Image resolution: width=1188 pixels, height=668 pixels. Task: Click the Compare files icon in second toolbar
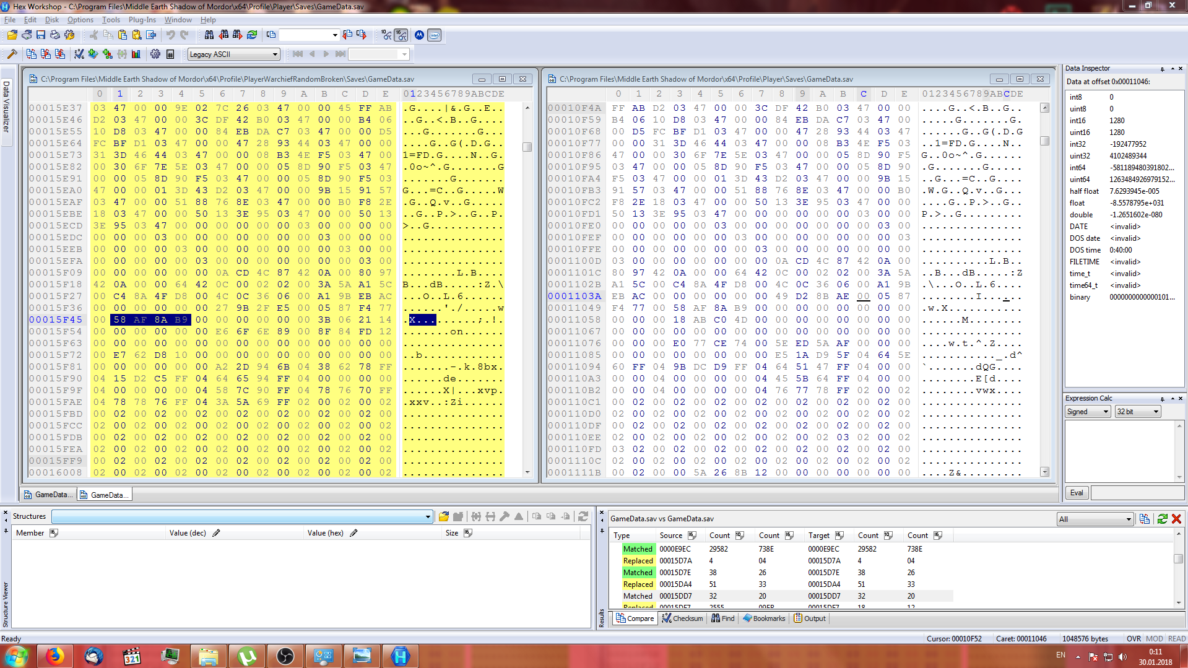point(32,54)
